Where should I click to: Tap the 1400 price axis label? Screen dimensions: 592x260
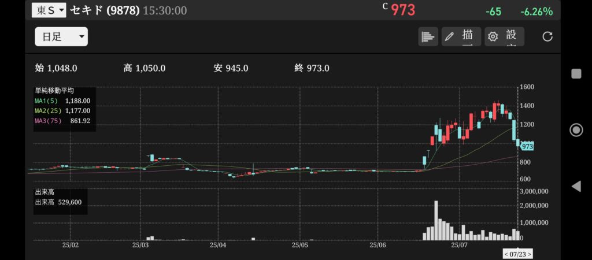[528, 105]
